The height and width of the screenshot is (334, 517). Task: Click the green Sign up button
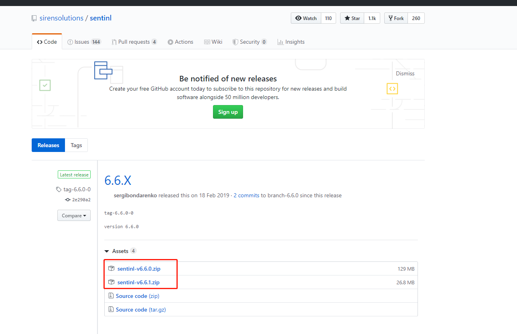click(228, 112)
